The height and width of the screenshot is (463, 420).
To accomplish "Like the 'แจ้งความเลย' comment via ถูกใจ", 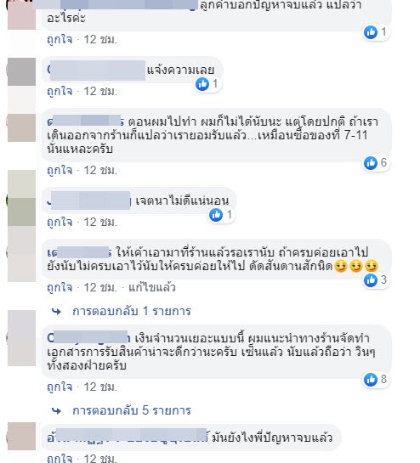I will (60, 91).
